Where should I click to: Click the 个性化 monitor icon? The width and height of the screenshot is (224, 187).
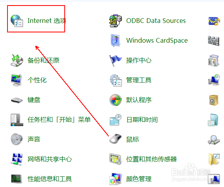(17, 80)
